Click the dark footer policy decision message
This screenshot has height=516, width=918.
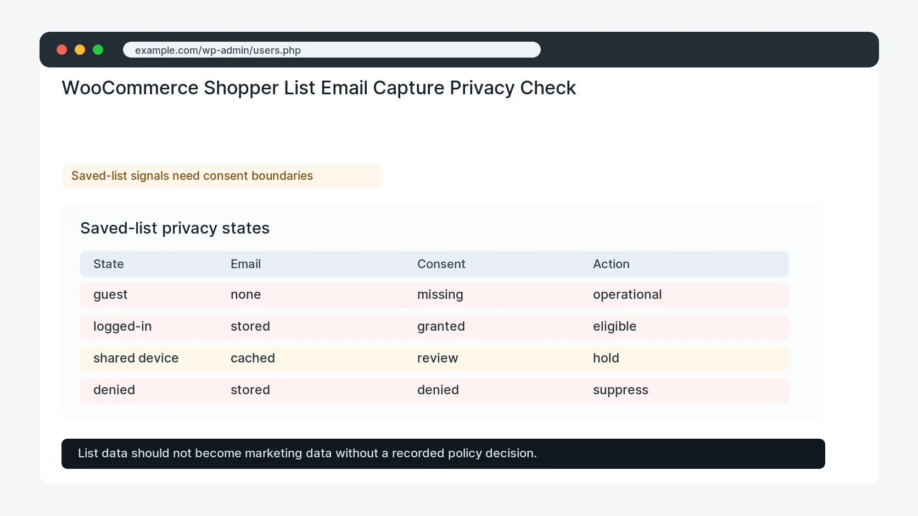(443, 454)
